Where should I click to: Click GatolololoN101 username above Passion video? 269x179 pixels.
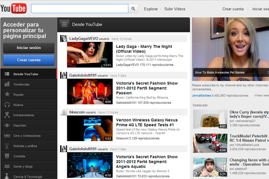(83, 75)
